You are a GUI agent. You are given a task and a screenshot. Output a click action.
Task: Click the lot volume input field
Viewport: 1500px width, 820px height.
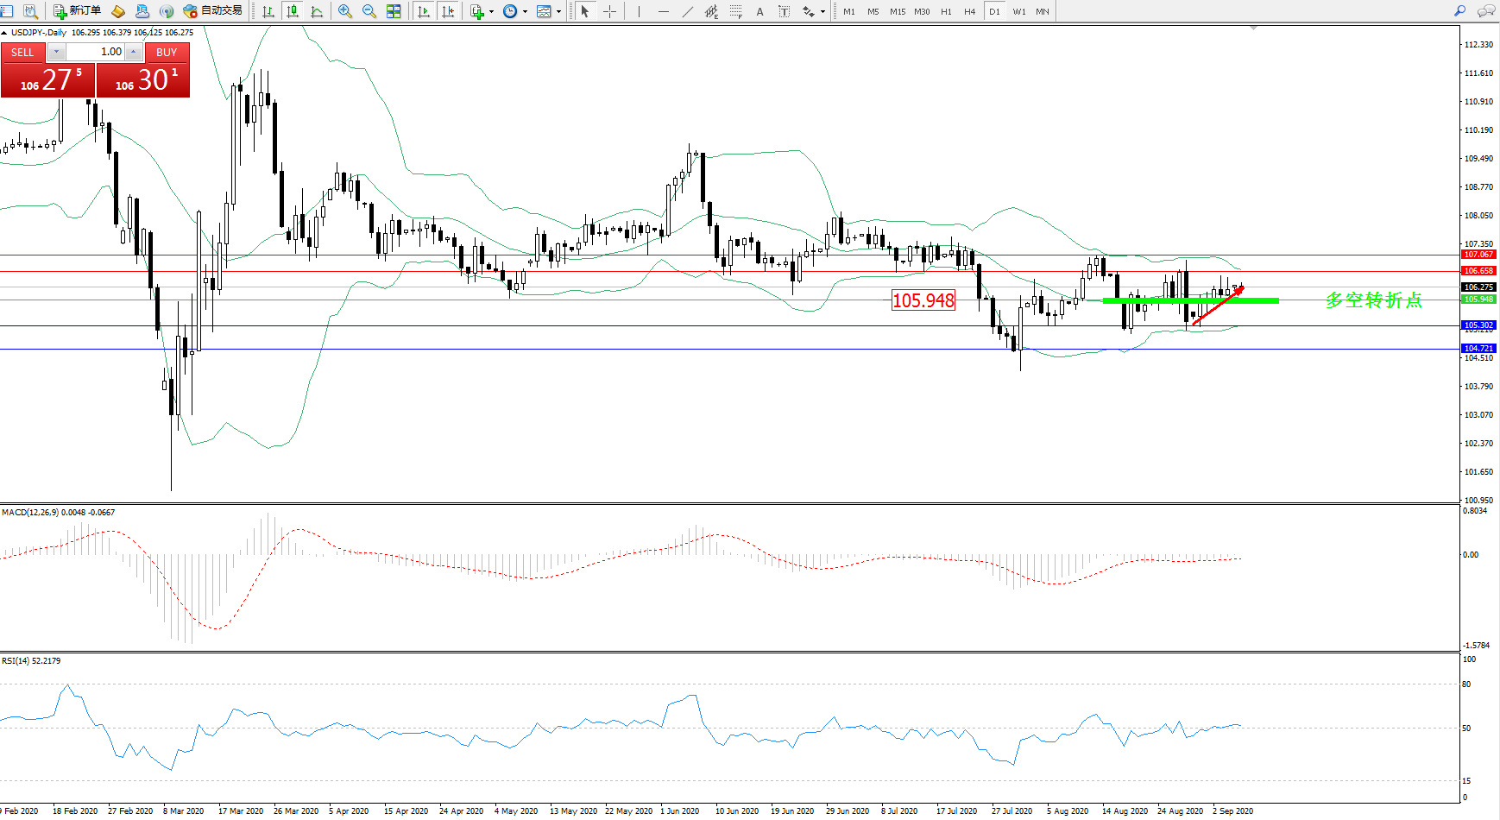tap(96, 52)
